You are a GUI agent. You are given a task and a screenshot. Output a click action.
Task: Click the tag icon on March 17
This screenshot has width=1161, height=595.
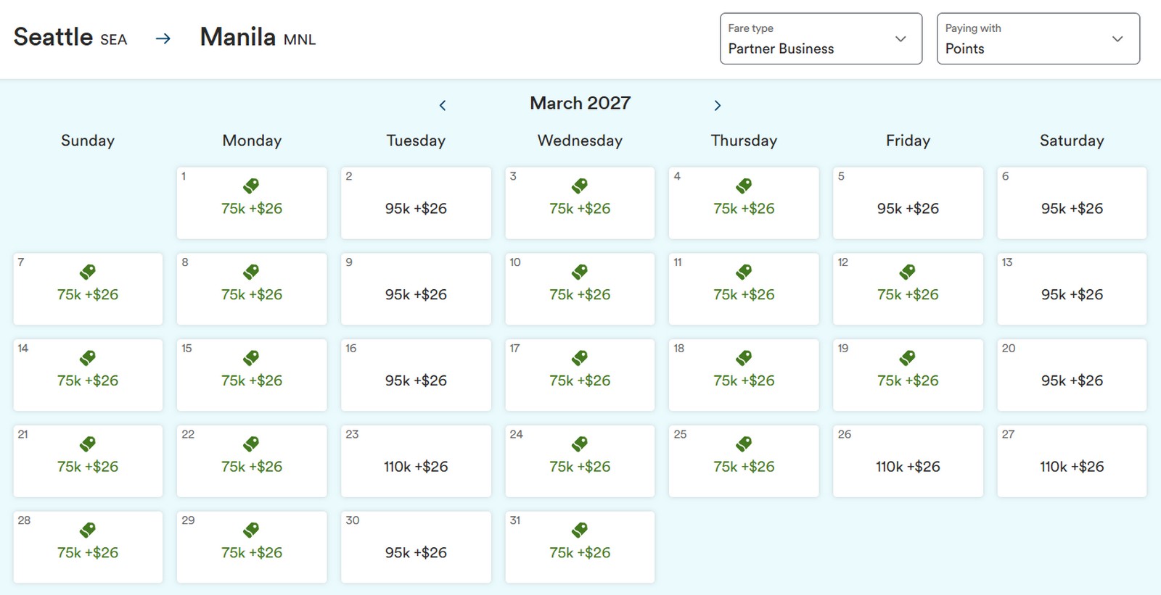coord(579,358)
